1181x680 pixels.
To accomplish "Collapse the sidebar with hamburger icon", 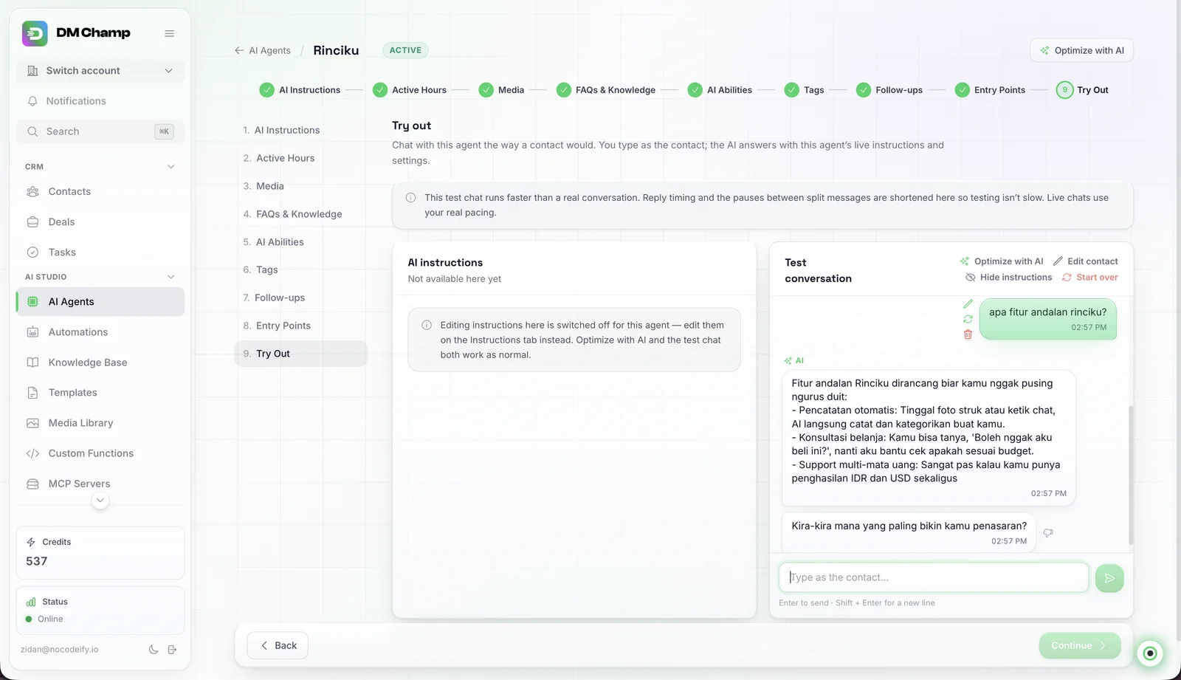I will pyautogui.click(x=169, y=33).
